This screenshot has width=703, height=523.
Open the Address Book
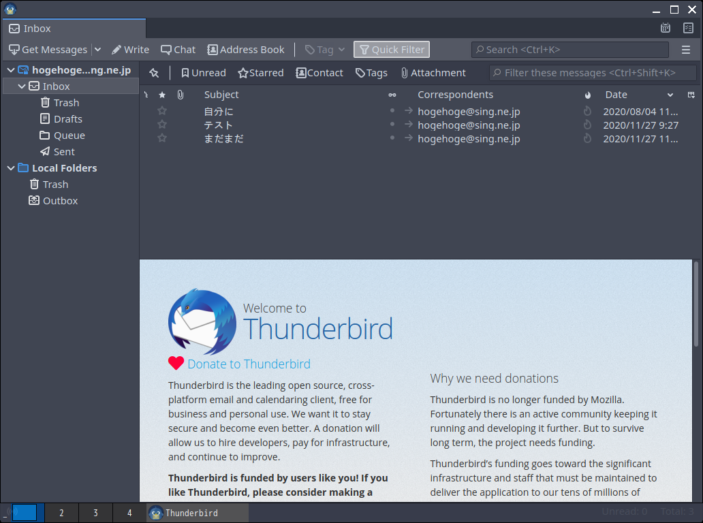click(246, 50)
